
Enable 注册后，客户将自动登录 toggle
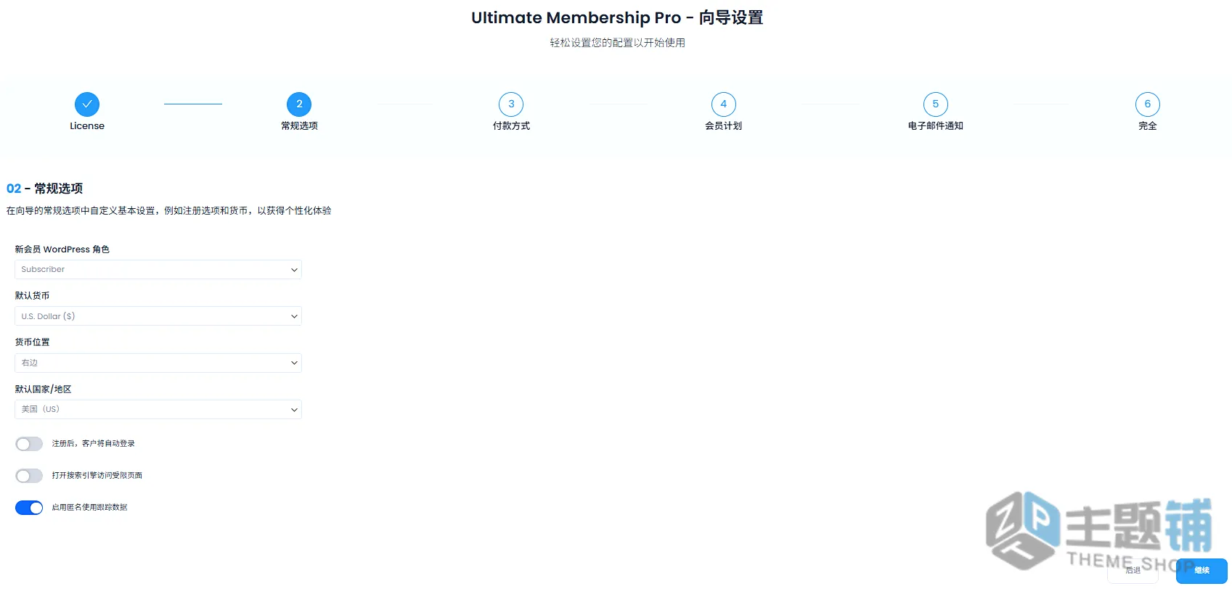(x=29, y=444)
